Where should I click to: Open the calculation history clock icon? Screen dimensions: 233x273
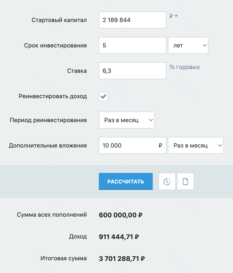[167, 182]
